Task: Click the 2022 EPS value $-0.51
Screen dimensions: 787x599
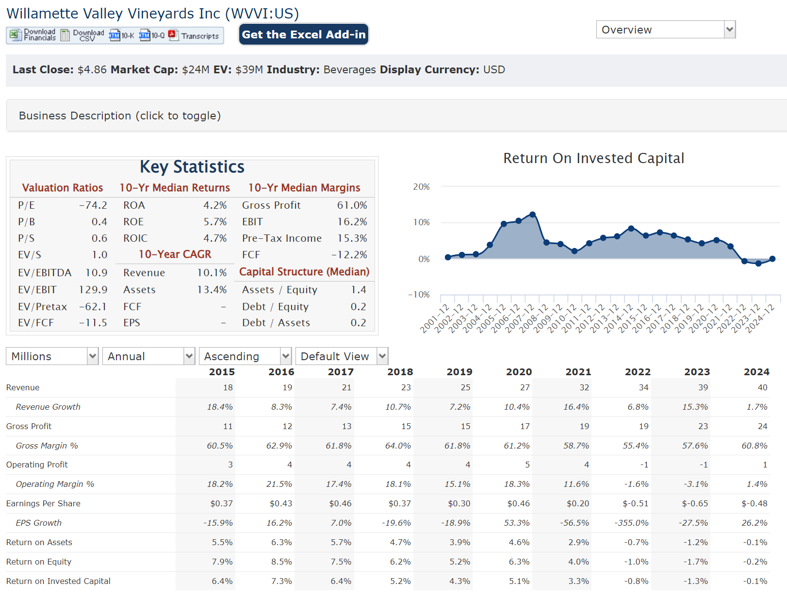Action: (636, 503)
